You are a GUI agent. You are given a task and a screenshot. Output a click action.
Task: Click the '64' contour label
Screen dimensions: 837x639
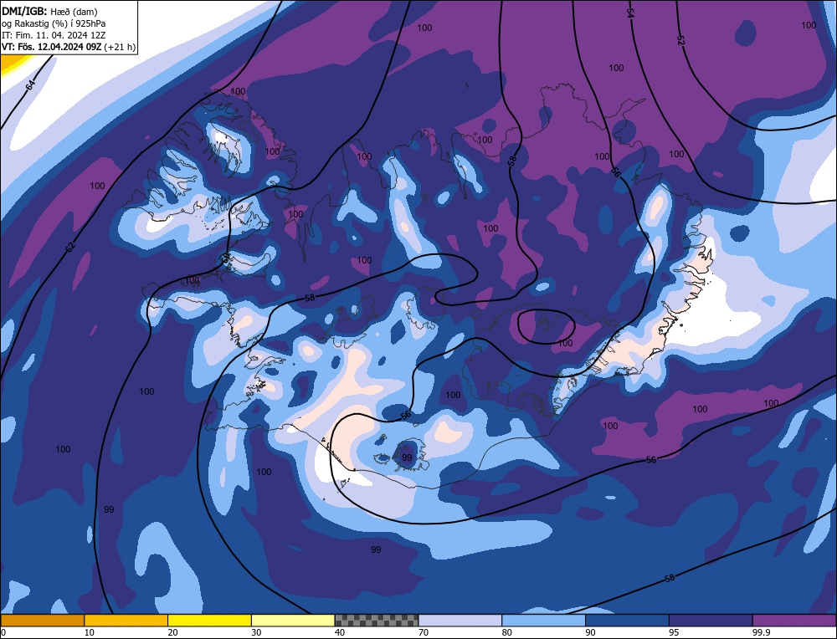point(31,84)
